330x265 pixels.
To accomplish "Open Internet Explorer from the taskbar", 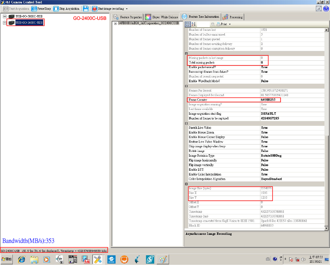I will click(21, 259).
